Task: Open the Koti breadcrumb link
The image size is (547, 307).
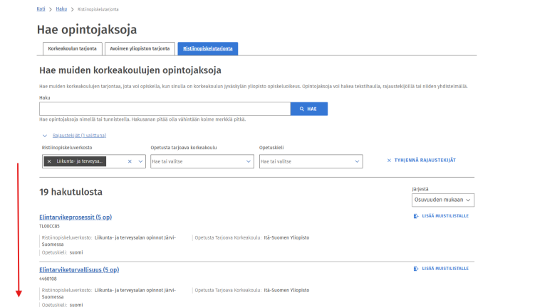Action: tap(41, 9)
